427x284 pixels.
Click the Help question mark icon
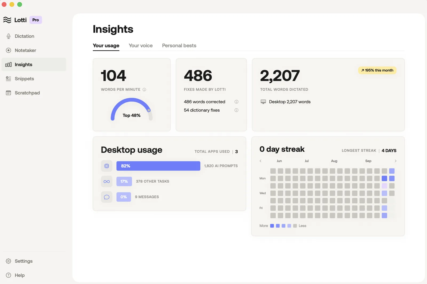(x=9, y=275)
